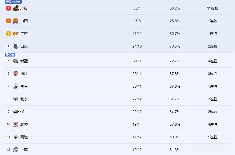Click the 北京 team logo icon
The image size is (235, 155).
(16, 99)
